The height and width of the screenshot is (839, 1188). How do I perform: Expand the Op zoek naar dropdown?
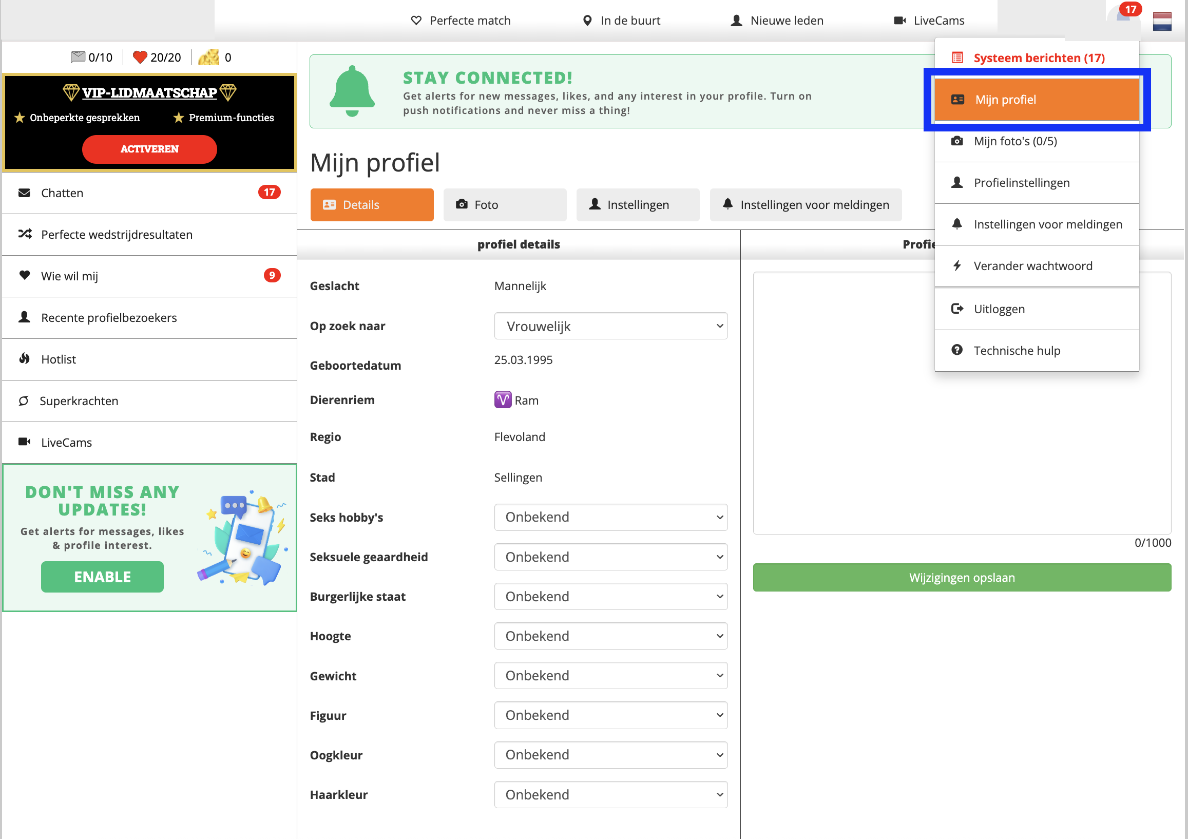pyautogui.click(x=610, y=326)
